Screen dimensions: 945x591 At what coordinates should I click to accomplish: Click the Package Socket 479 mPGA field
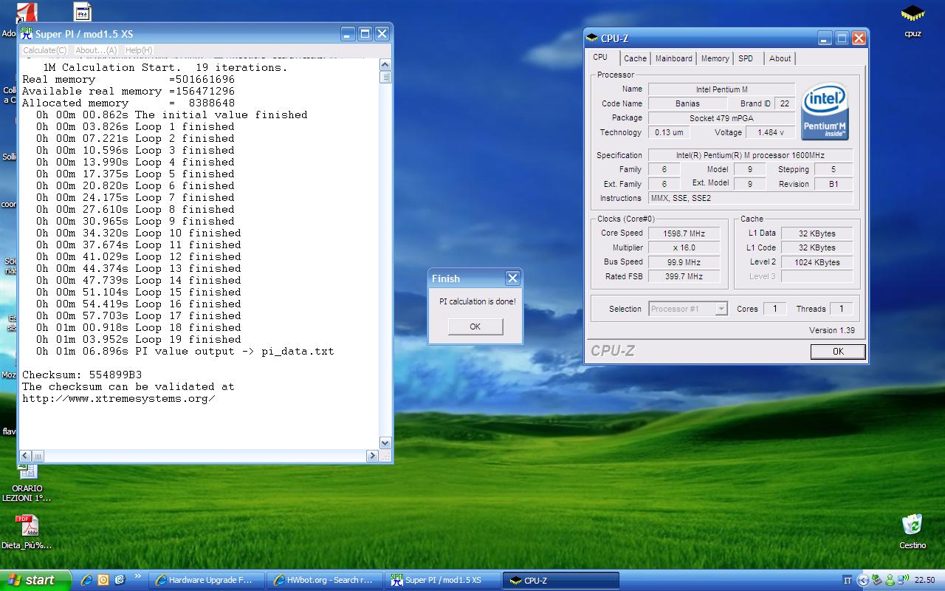721,118
